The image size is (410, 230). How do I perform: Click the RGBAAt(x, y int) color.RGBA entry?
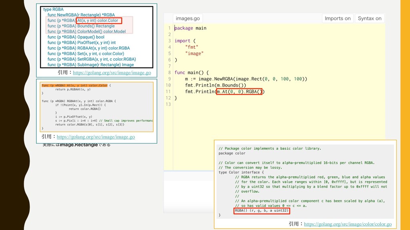click(88, 48)
